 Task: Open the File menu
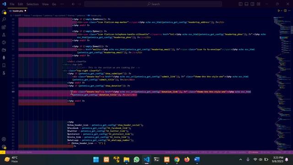[12, 4]
